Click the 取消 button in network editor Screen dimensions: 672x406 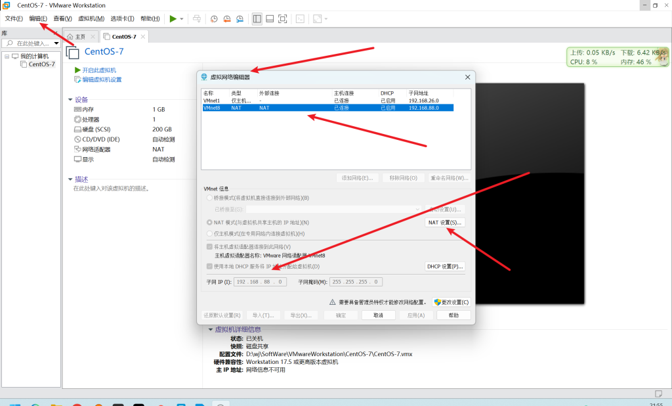(379, 315)
